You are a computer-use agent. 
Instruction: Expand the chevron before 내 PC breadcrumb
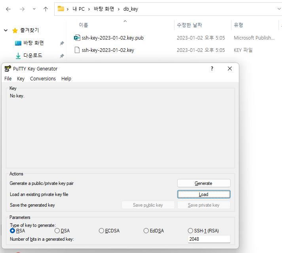click(68, 9)
